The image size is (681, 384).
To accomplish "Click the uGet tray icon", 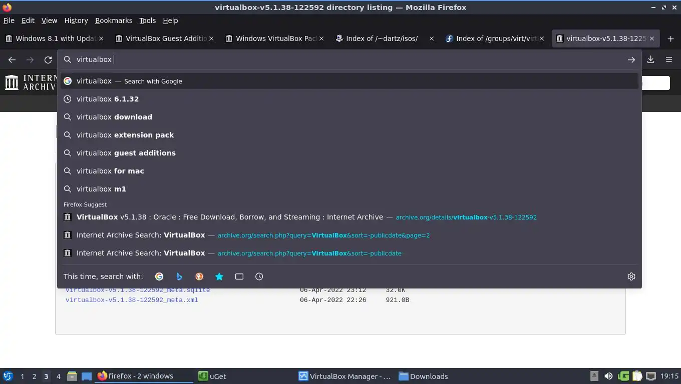I will pos(623,376).
